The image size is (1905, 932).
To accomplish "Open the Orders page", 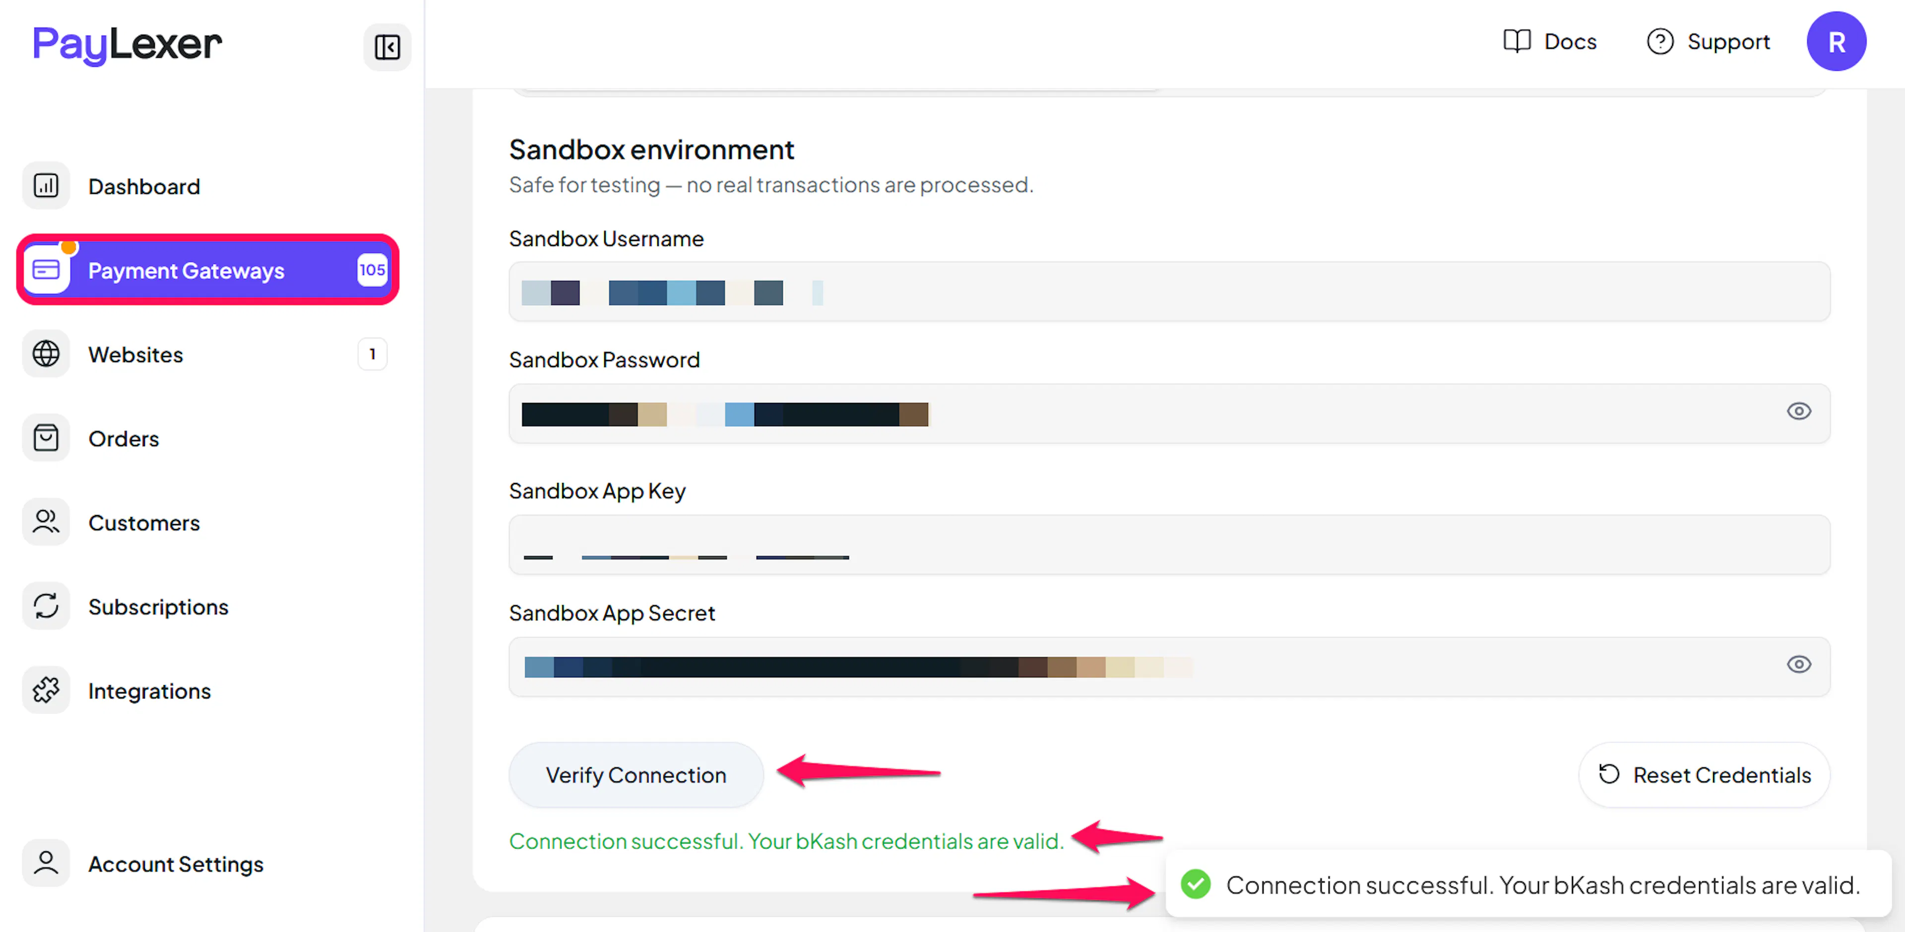I will pos(124,439).
